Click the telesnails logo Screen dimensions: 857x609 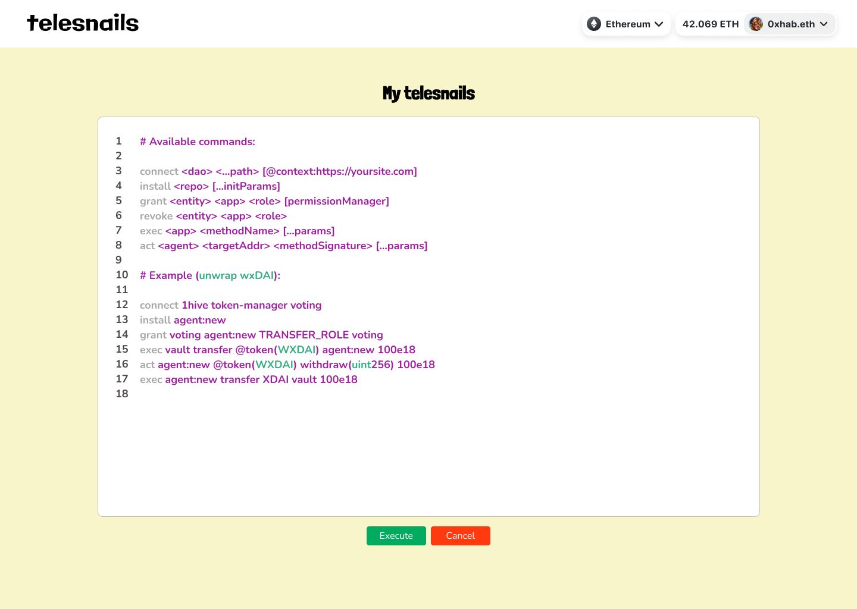[83, 23]
